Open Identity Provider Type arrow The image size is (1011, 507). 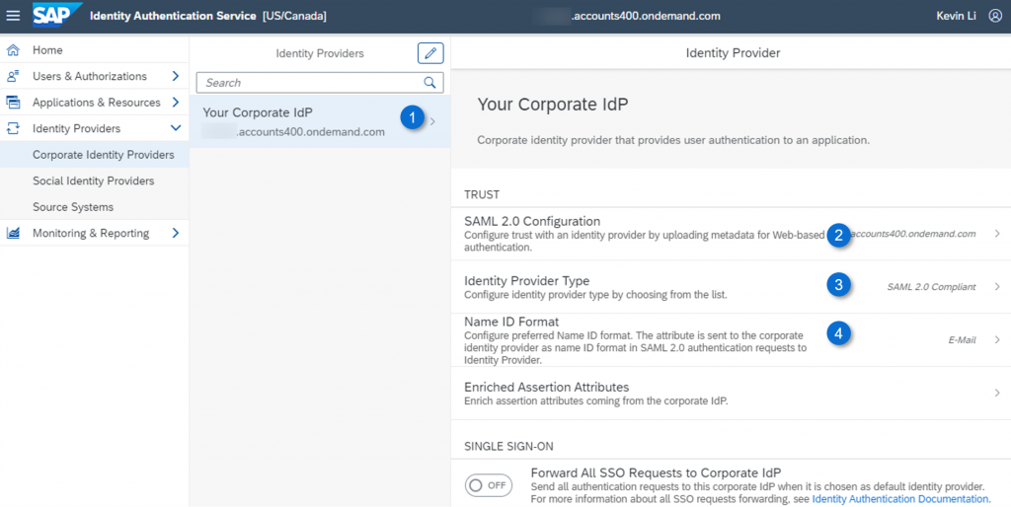tap(997, 287)
